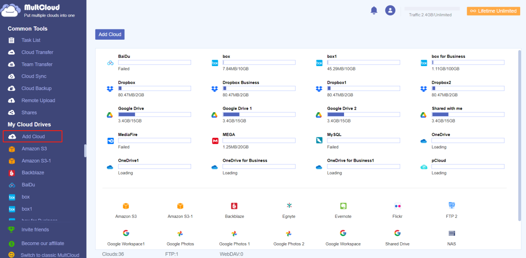Viewport: 526px width, 258px height.
Task: Select the Amazon S3-1 icon in lower grid
Action: tap(180, 206)
